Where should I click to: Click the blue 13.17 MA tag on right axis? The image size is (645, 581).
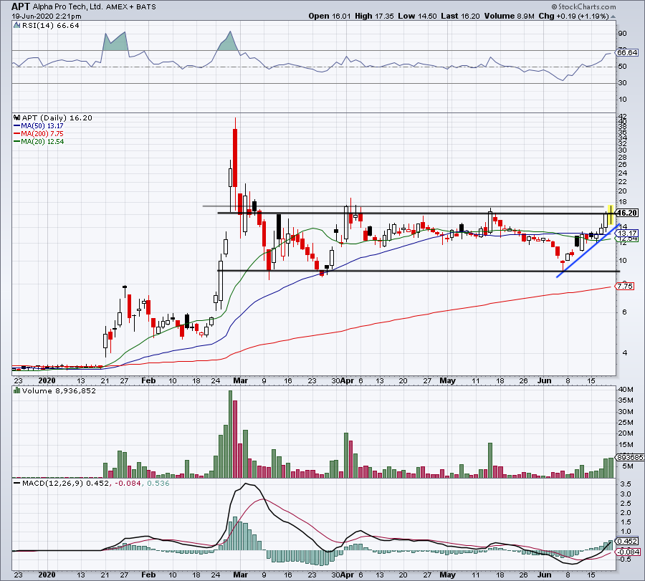pyautogui.click(x=627, y=233)
